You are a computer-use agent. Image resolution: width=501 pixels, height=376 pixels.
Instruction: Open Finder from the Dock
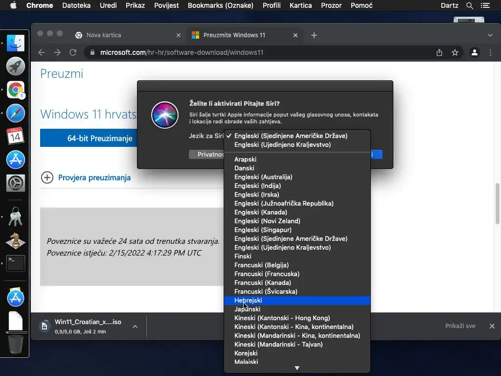pos(15,43)
